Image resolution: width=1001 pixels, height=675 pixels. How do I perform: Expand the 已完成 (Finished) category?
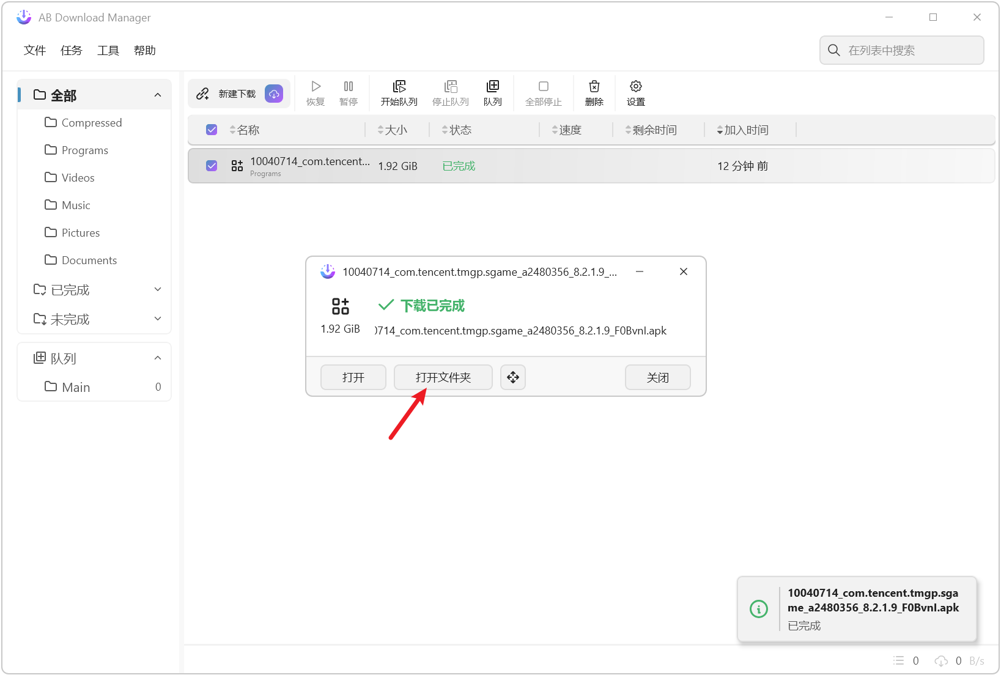tap(158, 289)
